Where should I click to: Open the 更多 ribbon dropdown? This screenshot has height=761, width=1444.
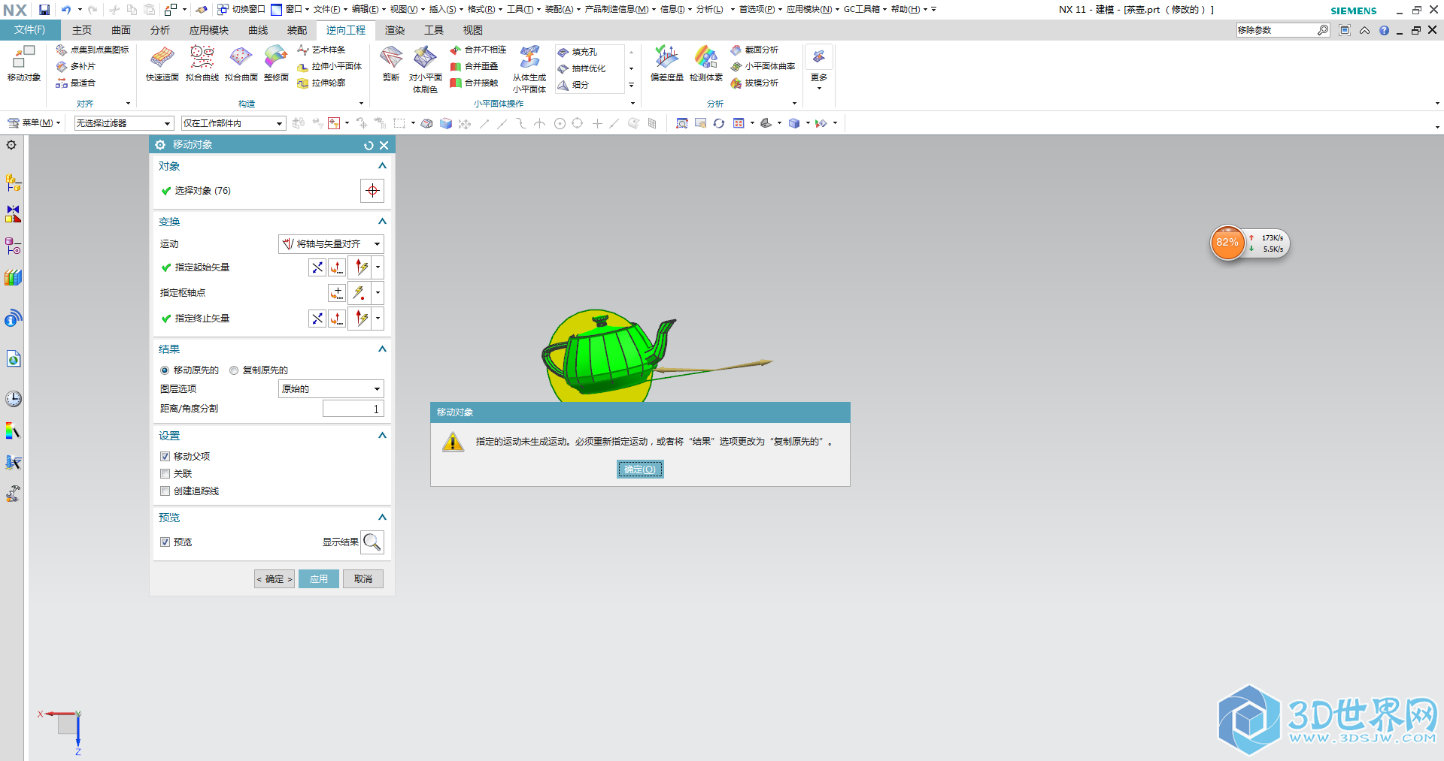click(819, 68)
